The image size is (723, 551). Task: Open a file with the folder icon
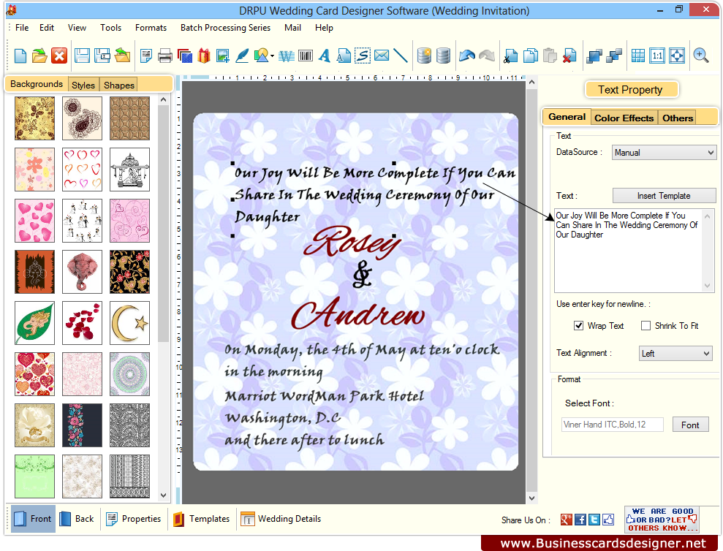pyautogui.click(x=39, y=56)
